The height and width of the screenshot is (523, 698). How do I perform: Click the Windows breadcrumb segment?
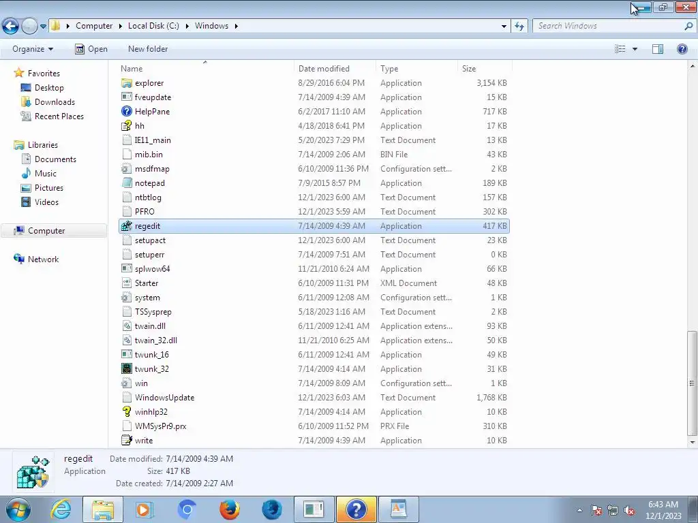[x=211, y=26]
